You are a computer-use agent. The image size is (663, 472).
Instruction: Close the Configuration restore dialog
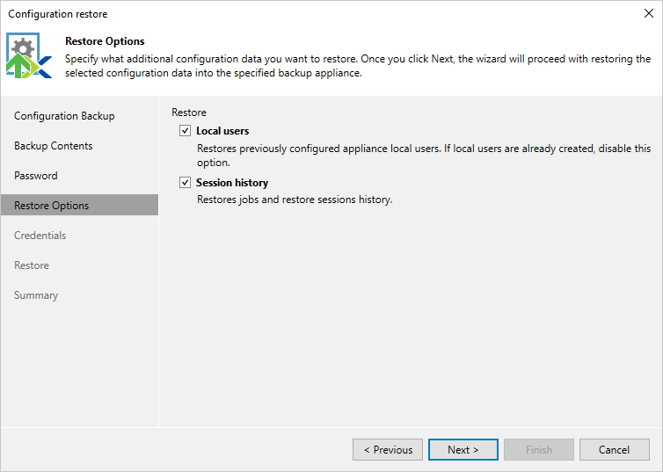pos(648,14)
